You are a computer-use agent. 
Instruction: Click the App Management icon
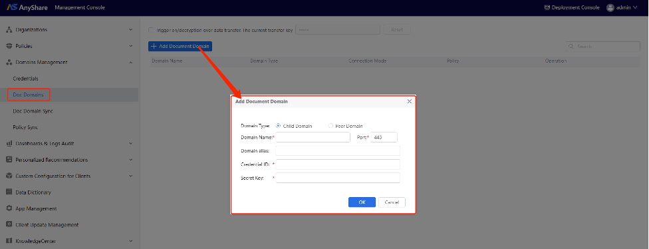click(x=9, y=208)
